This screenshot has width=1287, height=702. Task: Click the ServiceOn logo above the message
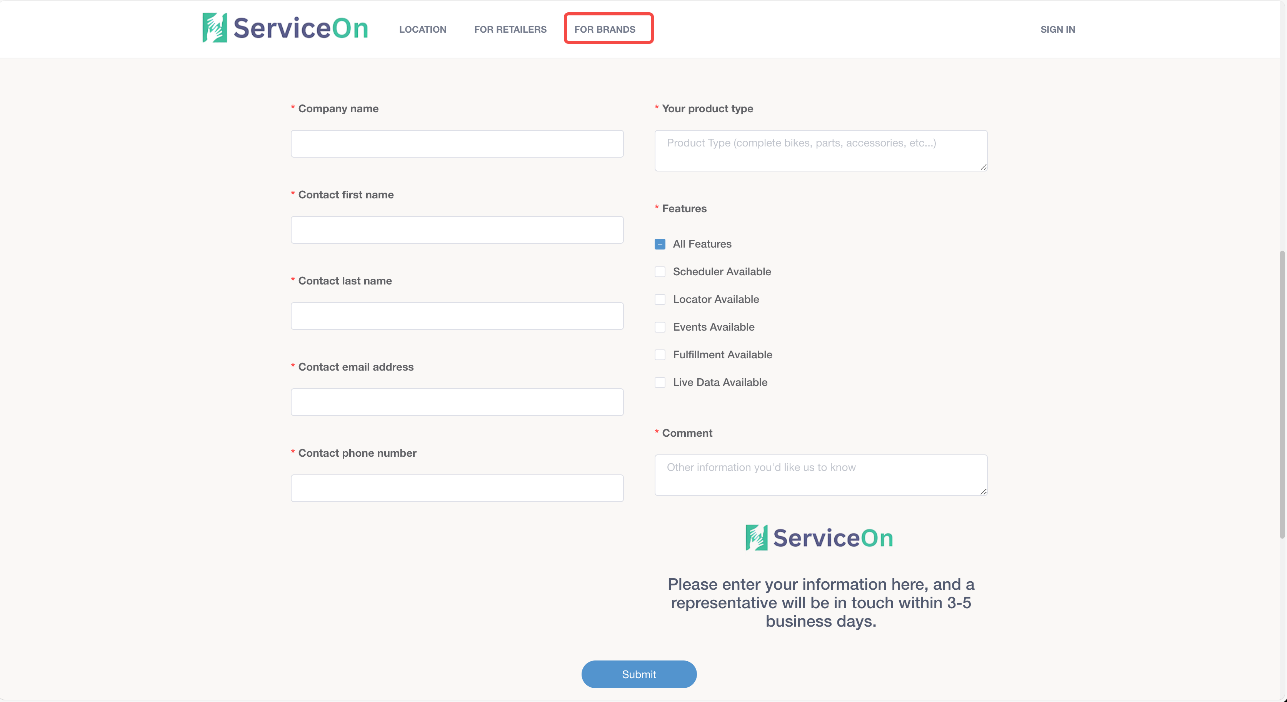pyautogui.click(x=819, y=538)
